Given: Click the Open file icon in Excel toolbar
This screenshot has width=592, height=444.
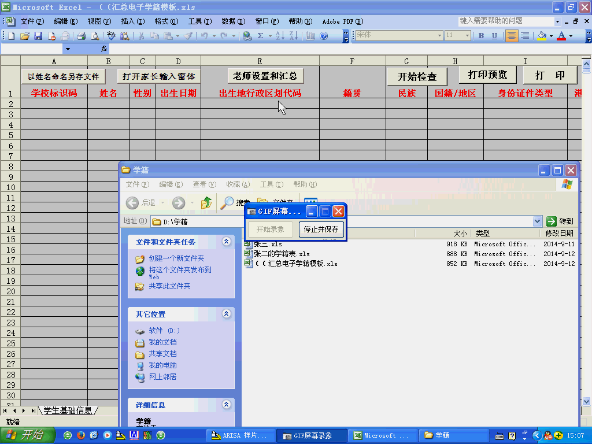Looking at the screenshot, I should (x=24, y=36).
